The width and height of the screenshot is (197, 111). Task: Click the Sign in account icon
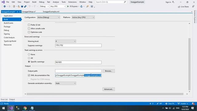point(173,2)
